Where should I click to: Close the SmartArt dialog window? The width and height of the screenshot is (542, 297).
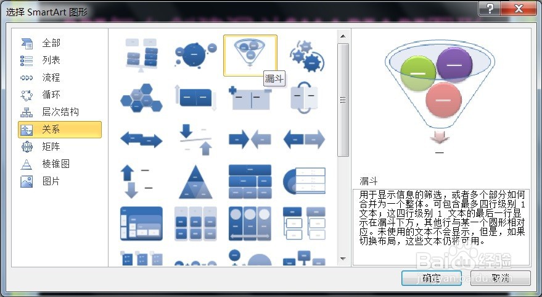click(x=519, y=8)
